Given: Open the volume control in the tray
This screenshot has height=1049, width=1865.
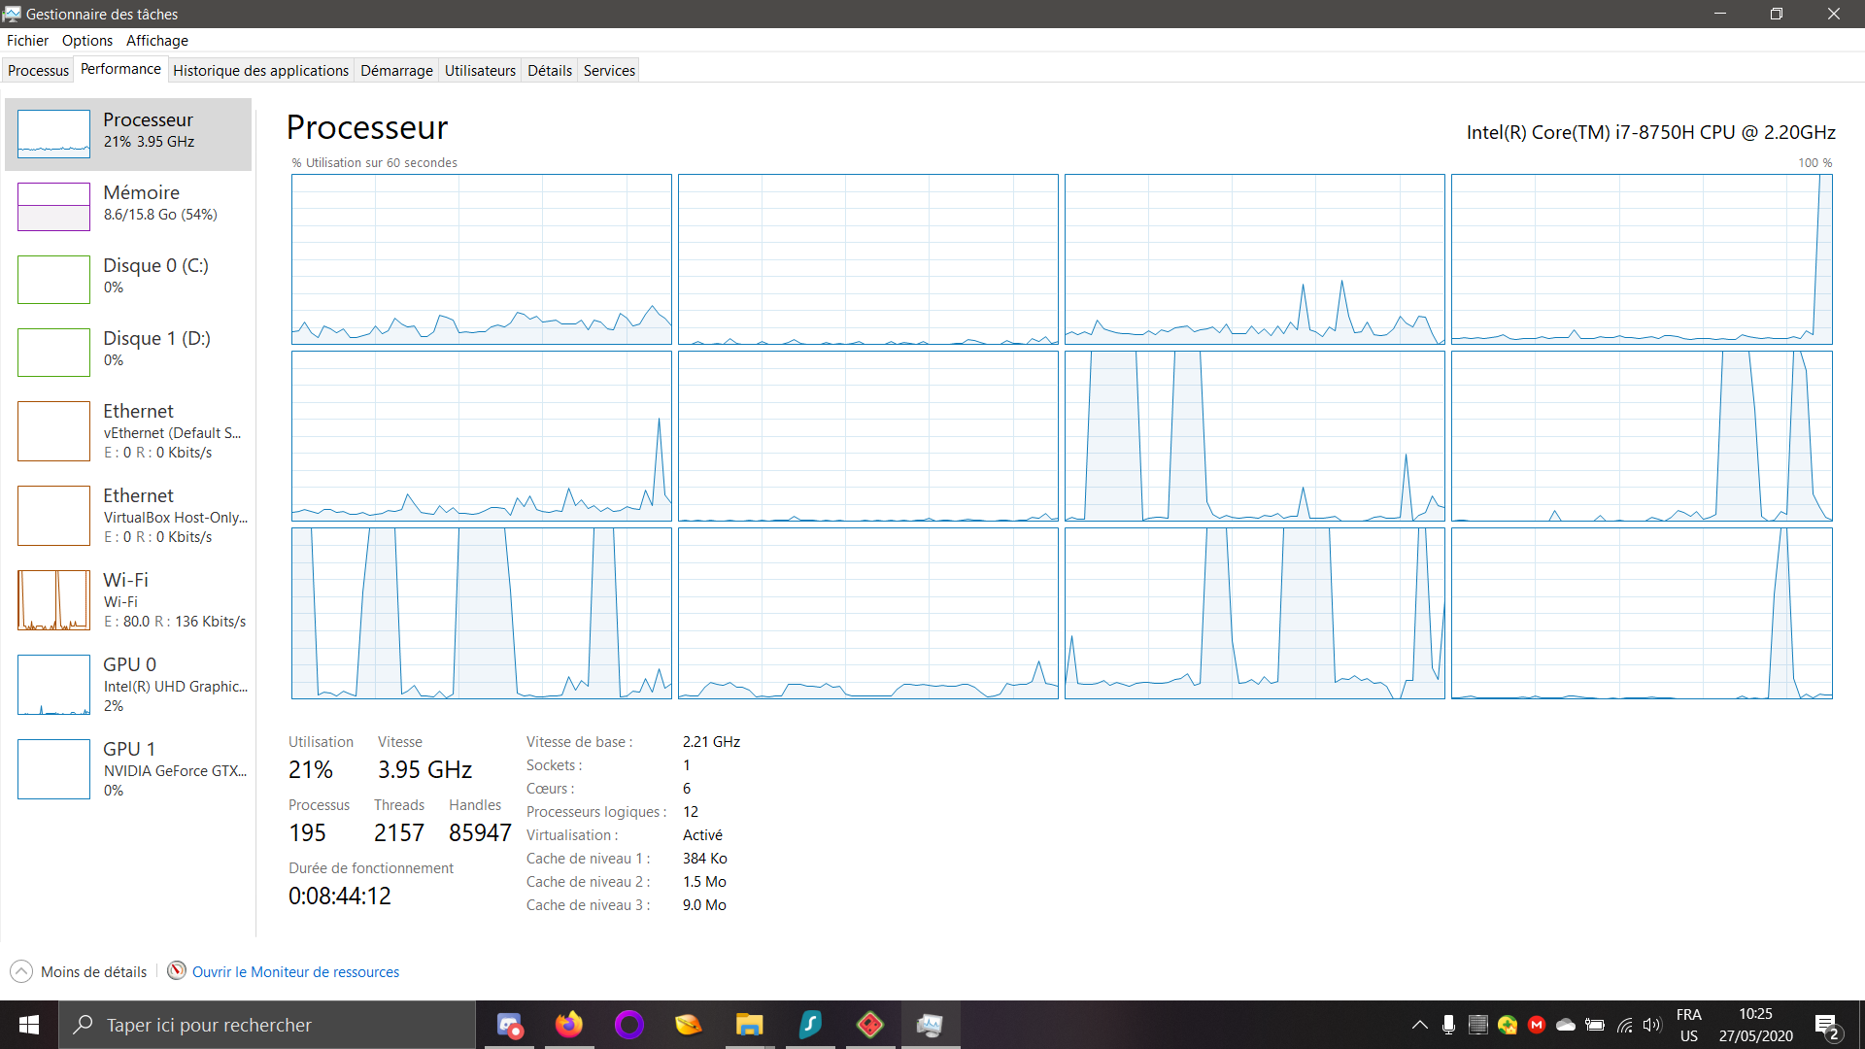Looking at the screenshot, I should 1654,1025.
